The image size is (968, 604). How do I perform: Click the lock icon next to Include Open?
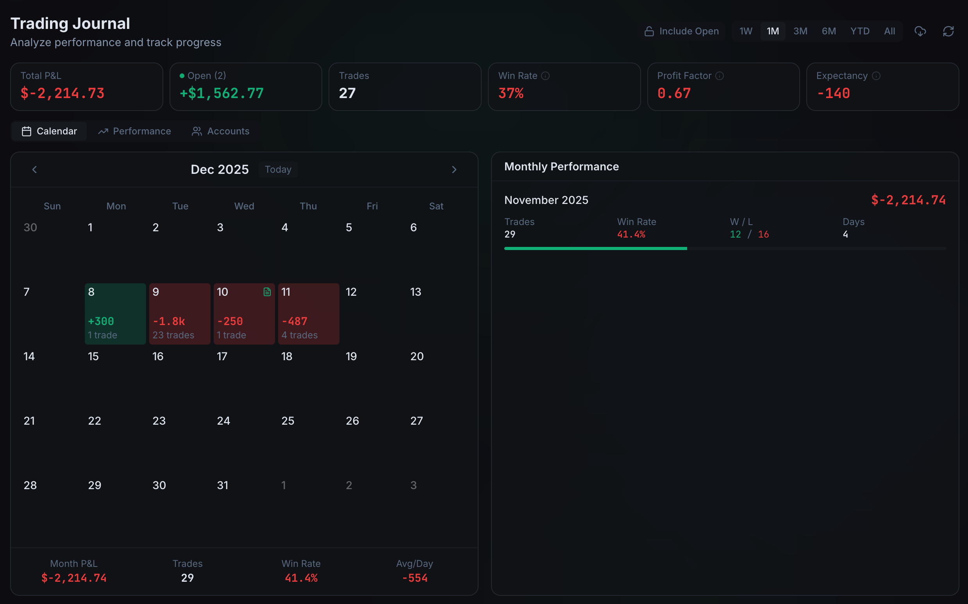pos(649,31)
